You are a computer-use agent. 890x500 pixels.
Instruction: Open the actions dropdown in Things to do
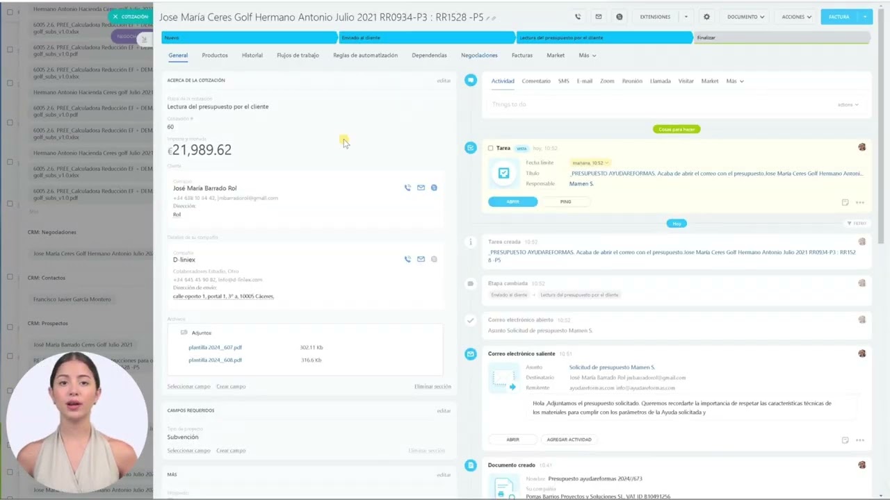coord(848,105)
